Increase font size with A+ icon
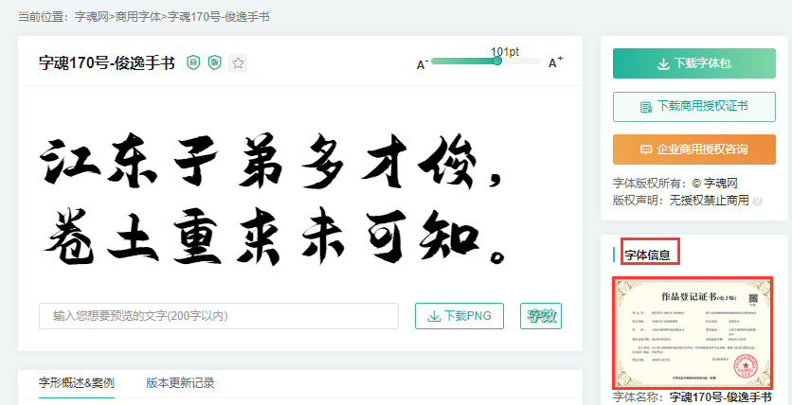Viewport: 792px width, 405px height. [x=556, y=62]
